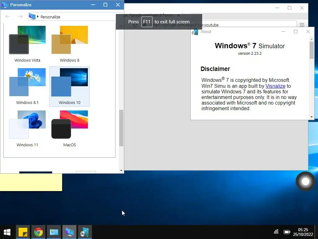Click About window scroll down arrow
The width and height of the screenshot is (318, 239).
311,117
